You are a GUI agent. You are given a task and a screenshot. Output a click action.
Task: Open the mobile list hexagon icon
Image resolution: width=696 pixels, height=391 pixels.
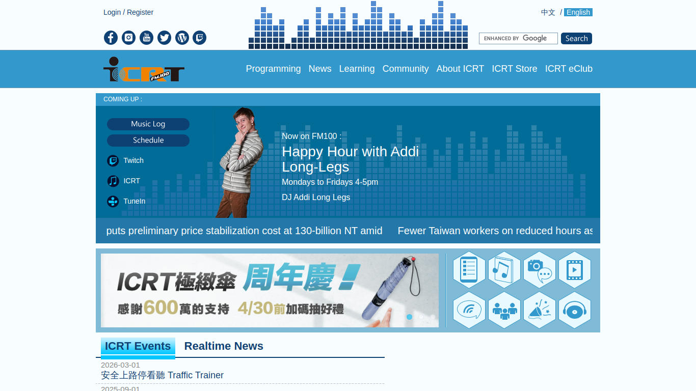click(469, 270)
